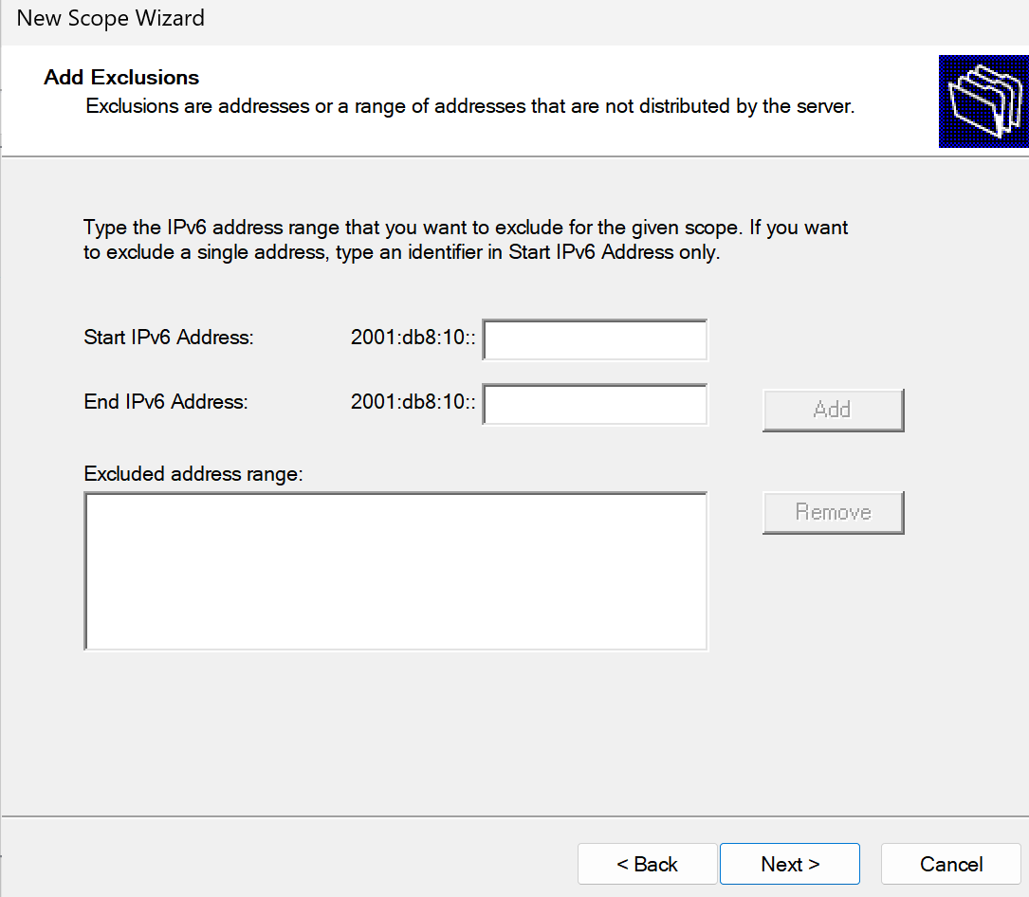Click the Start IPv6 Address label

pyautogui.click(x=169, y=338)
